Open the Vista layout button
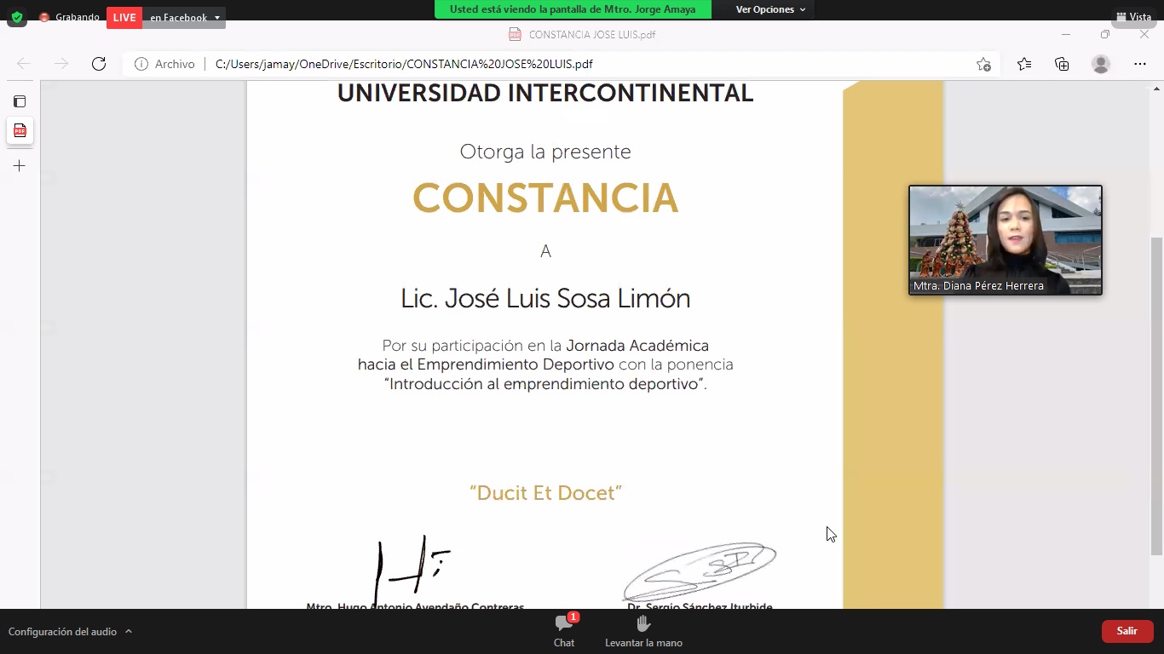Viewport: 1164px width, 654px height. pyautogui.click(x=1133, y=17)
